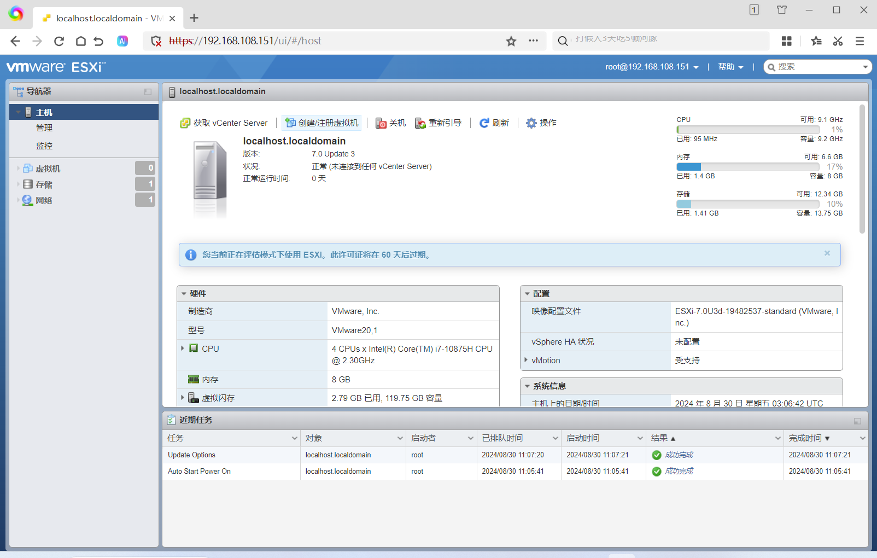This screenshot has height=558, width=877.
Task: Expand the vMotion configuration row
Action: [x=526, y=360]
